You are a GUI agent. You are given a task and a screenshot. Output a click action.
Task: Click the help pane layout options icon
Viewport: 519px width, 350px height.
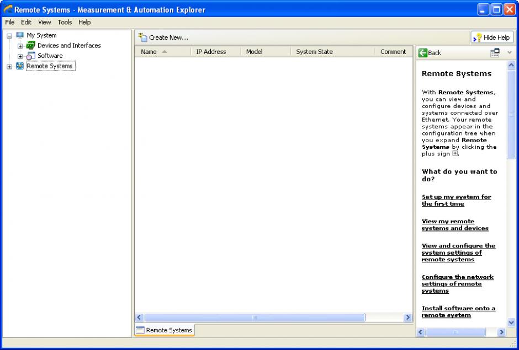pos(495,53)
